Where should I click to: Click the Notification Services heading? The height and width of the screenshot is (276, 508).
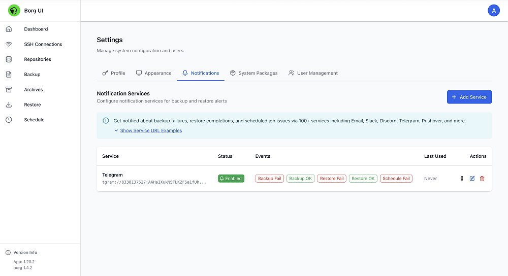coord(123,93)
